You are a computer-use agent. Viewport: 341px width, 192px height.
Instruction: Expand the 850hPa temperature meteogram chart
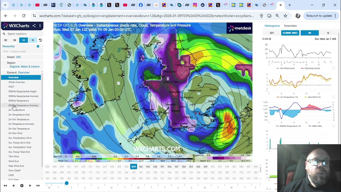[x=334, y=126]
